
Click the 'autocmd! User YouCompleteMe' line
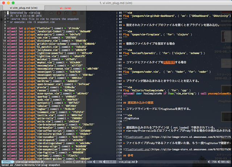click(177, 93)
